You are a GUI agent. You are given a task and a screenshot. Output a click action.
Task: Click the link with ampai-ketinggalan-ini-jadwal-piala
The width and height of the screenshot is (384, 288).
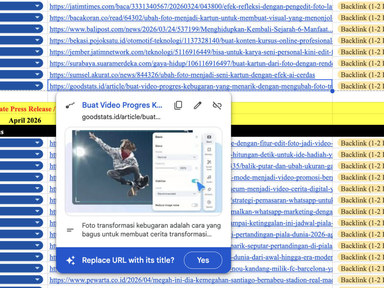[x=281, y=223]
